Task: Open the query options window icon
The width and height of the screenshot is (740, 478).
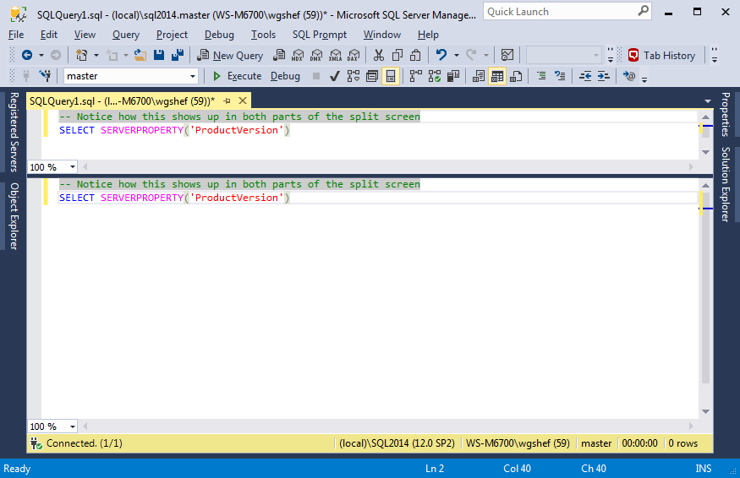Action: click(372, 76)
